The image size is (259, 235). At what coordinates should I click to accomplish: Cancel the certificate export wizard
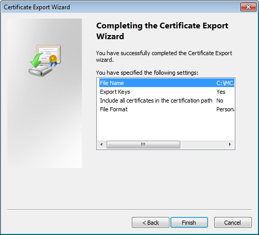[x=233, y=223]
